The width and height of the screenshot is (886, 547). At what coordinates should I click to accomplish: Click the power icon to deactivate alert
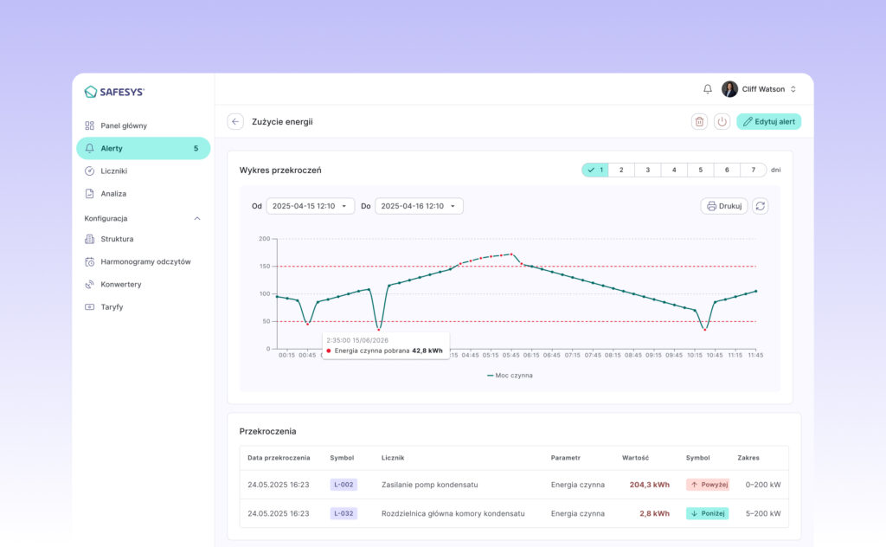722,121
